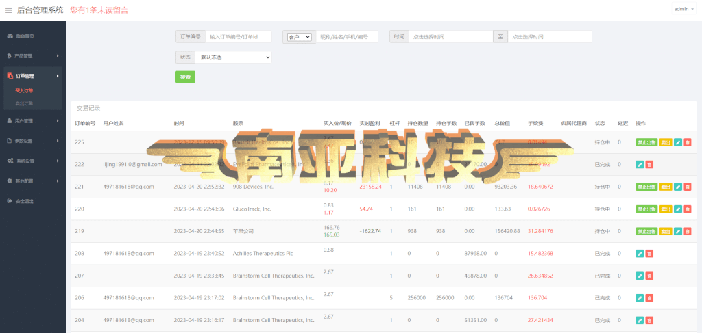Edit order 225 with the pencil icon
Screen dimensions: 702x333
(x=678, y=142)
